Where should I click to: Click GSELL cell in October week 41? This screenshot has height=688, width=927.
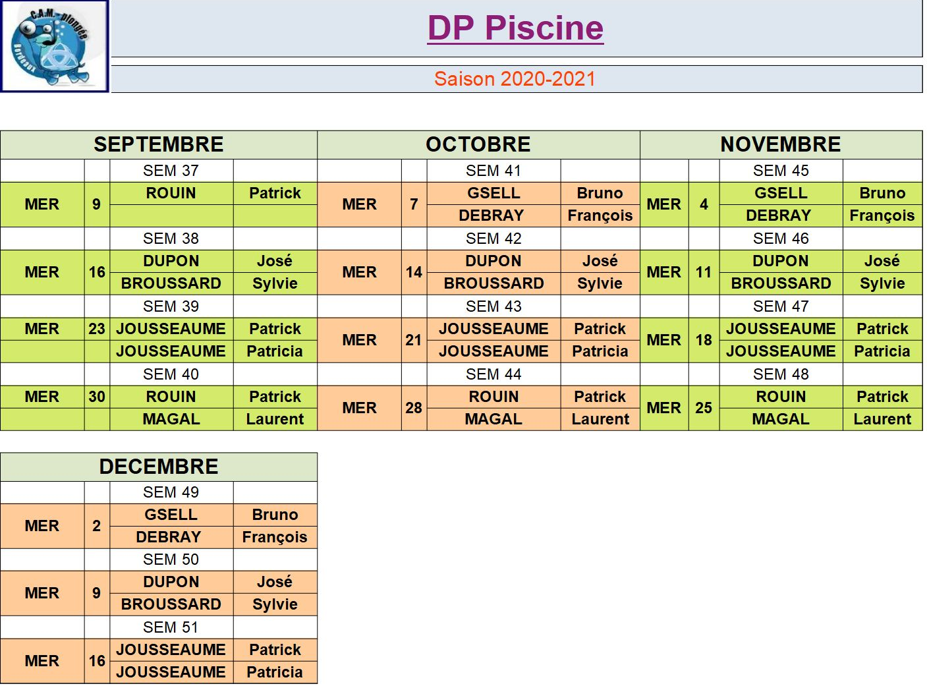493,193
